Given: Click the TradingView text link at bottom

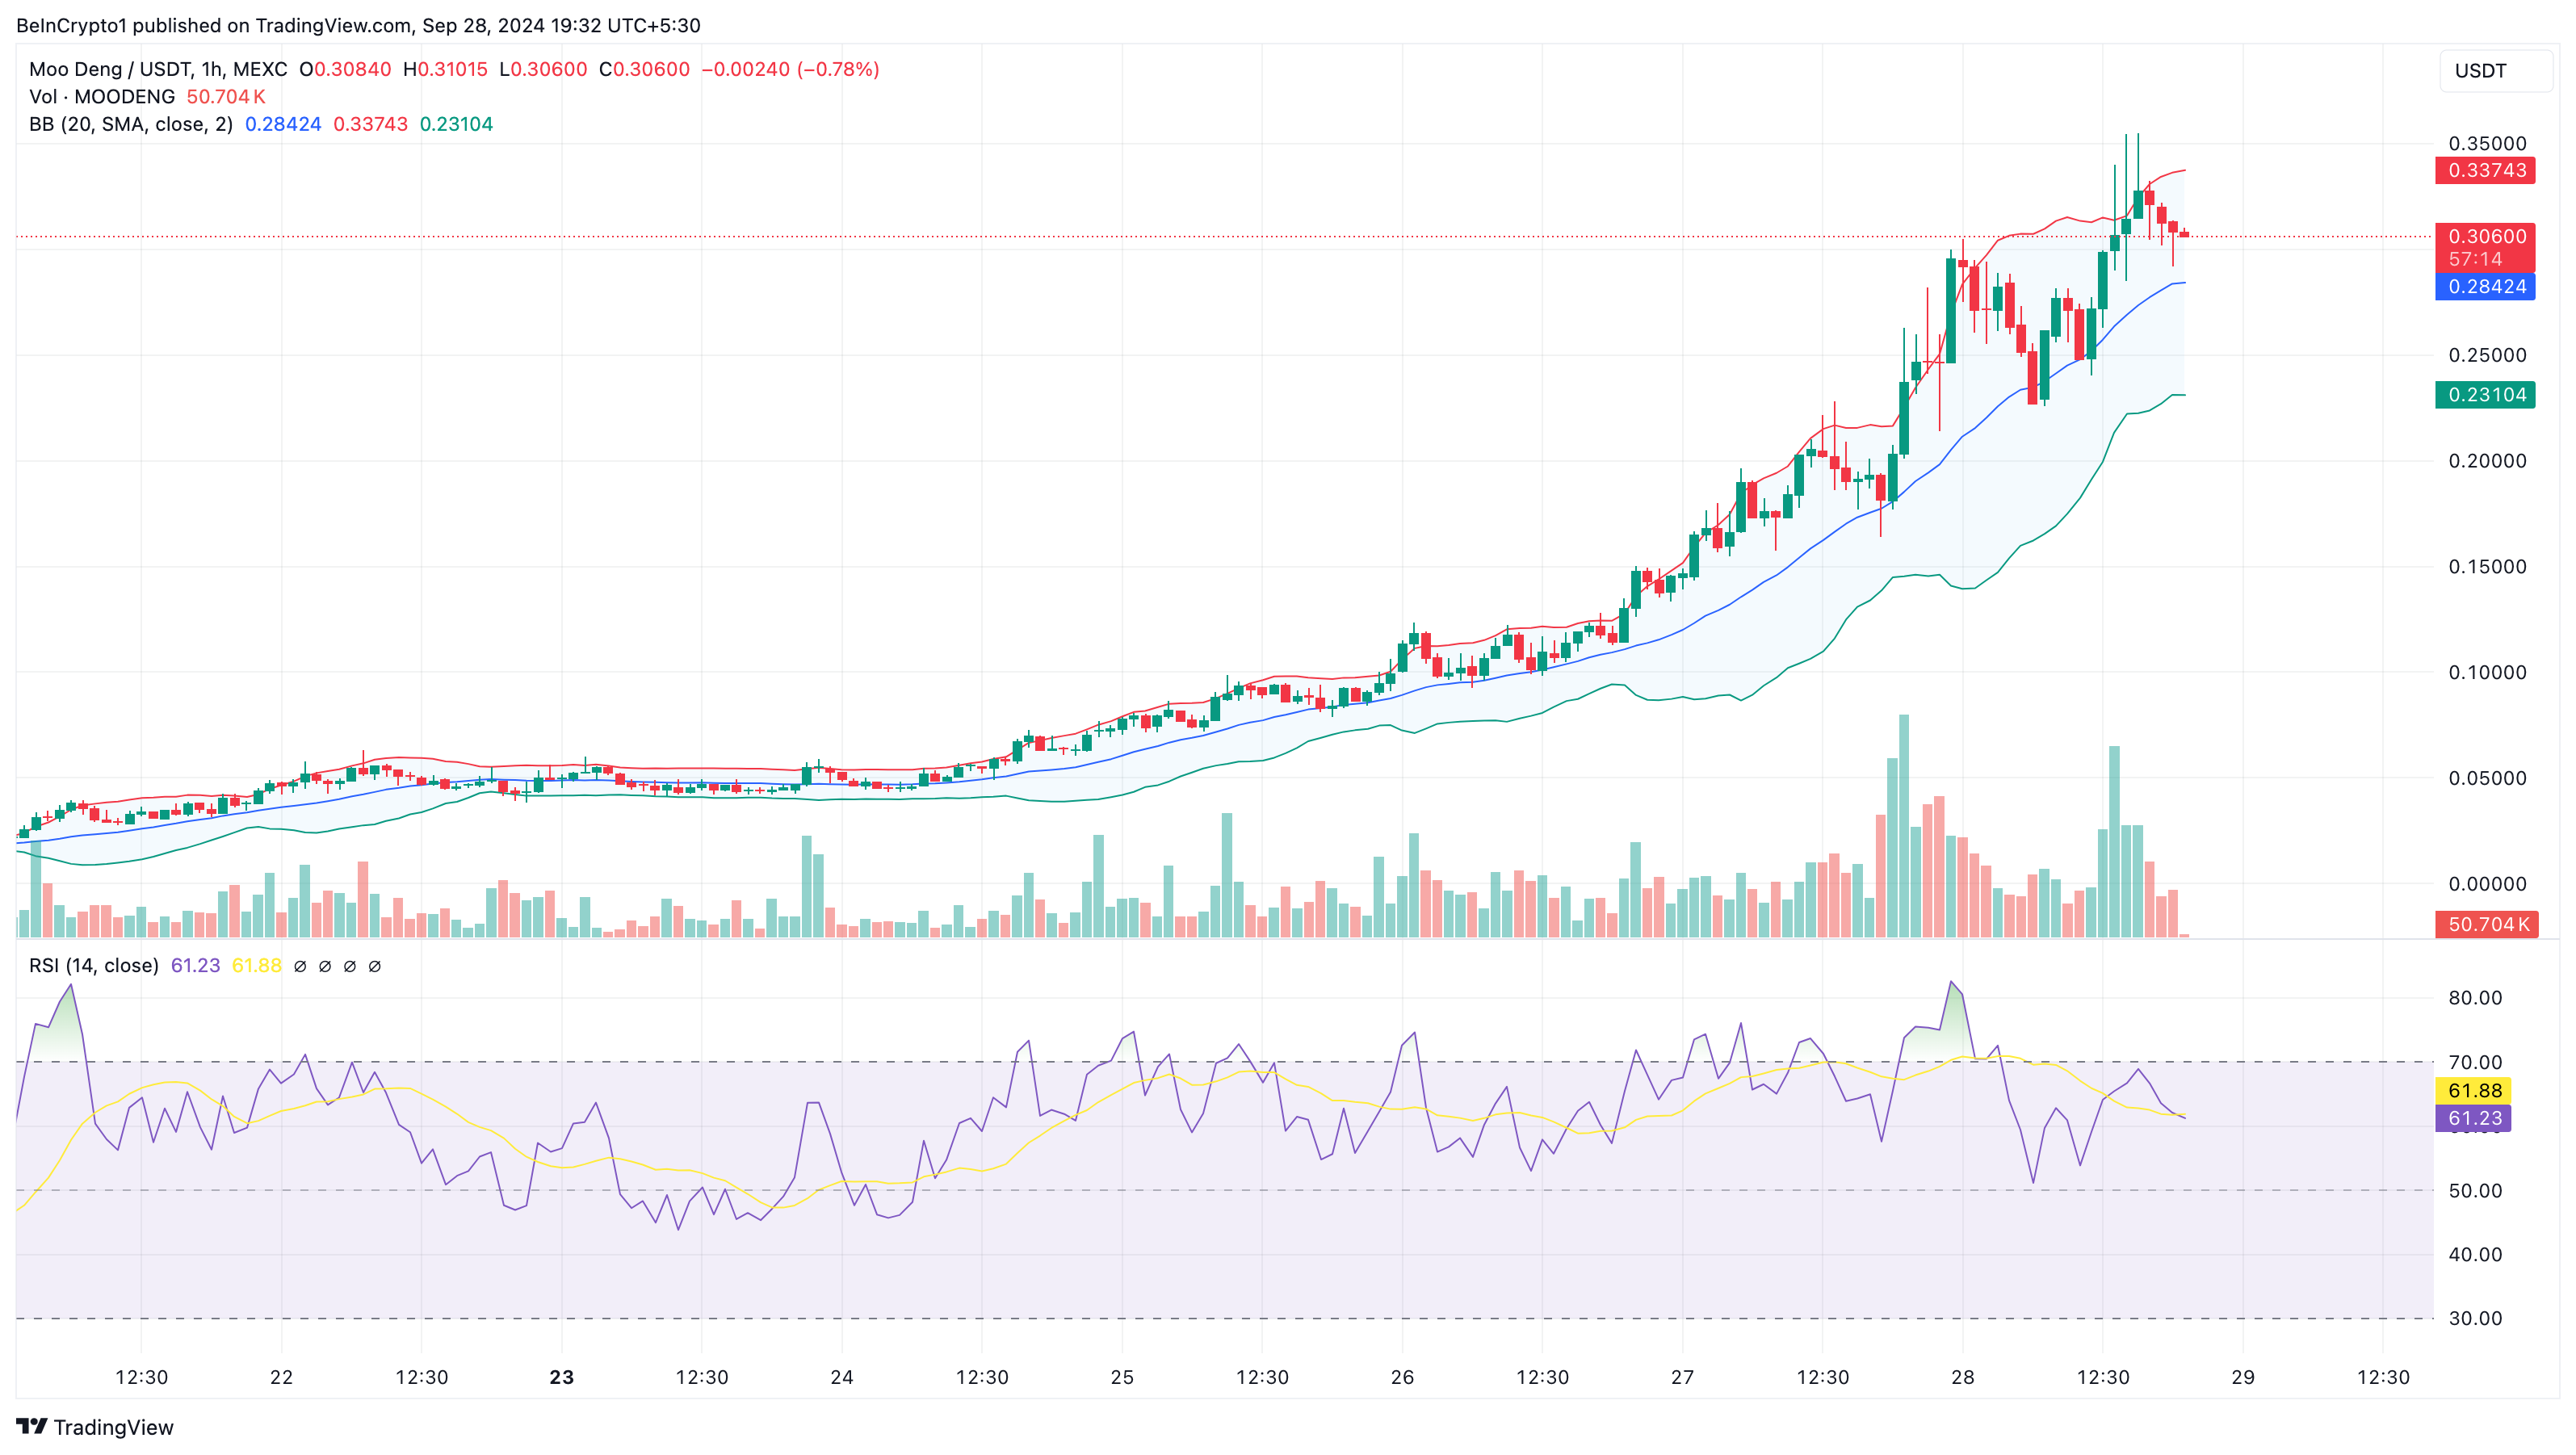Looking at the screenshot, I should 113,1427.
